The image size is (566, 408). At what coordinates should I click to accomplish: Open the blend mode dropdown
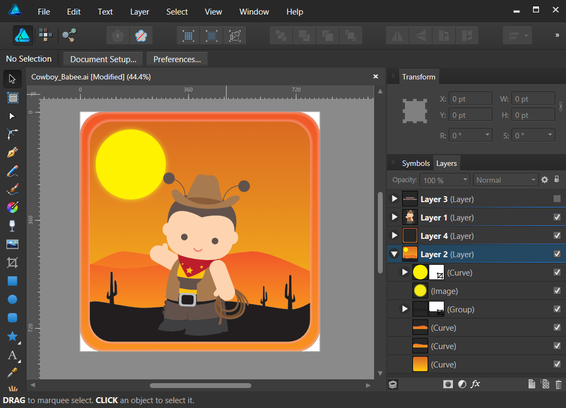pyautogui.click(x=505, y=179)
